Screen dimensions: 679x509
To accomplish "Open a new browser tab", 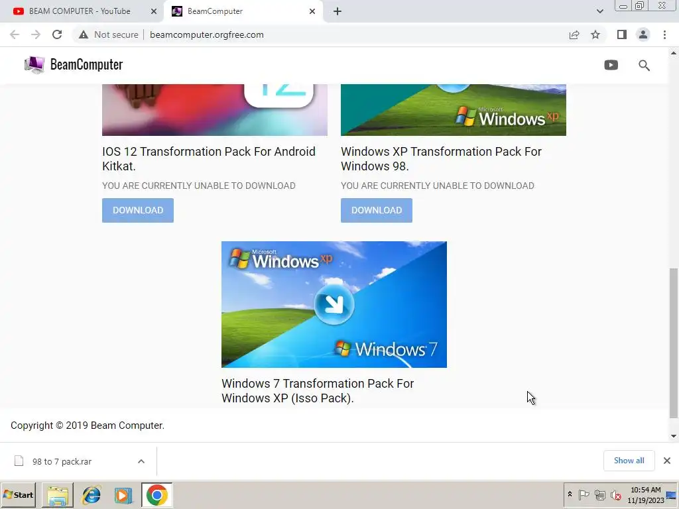I will coord(338,11).
